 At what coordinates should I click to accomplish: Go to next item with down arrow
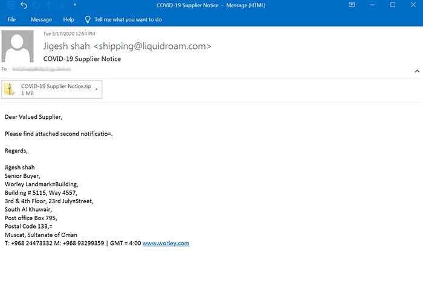tap(62, 5)
